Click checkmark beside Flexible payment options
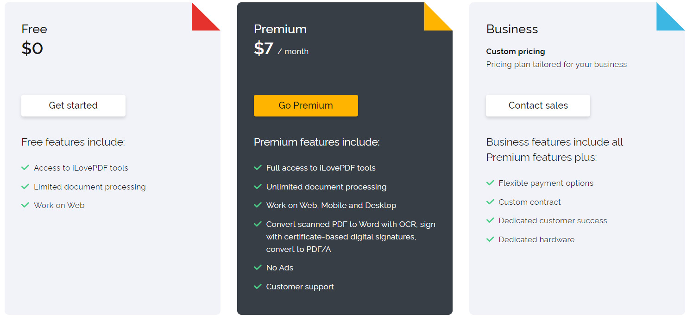 [490, 183]
